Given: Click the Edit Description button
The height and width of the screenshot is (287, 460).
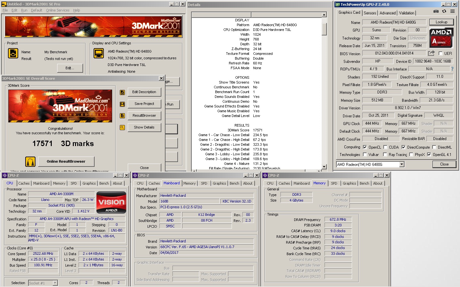Looking at the screenshot, I should pyautogui.click(x=144, y=92).
